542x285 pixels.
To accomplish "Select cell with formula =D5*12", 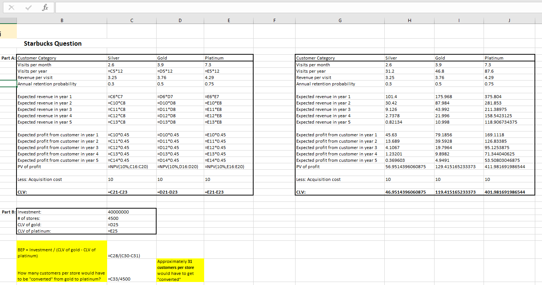I will point(180,71).
